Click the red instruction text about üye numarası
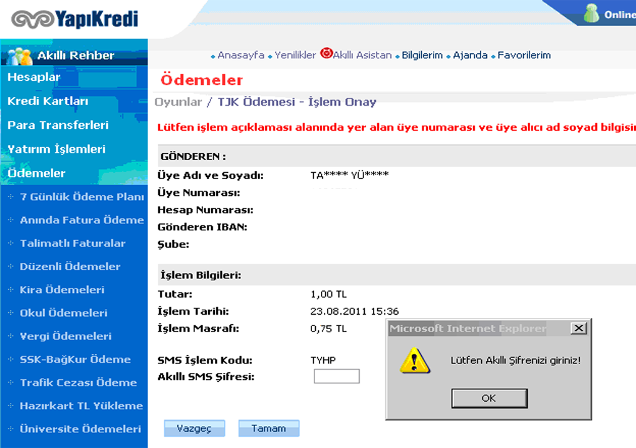The height and width of the screenshot is (448, 636). (396, 127)
